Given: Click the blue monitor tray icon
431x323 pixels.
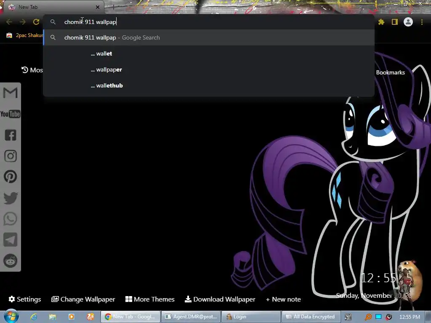Looking at the screenshot, I should pos(378,317).
